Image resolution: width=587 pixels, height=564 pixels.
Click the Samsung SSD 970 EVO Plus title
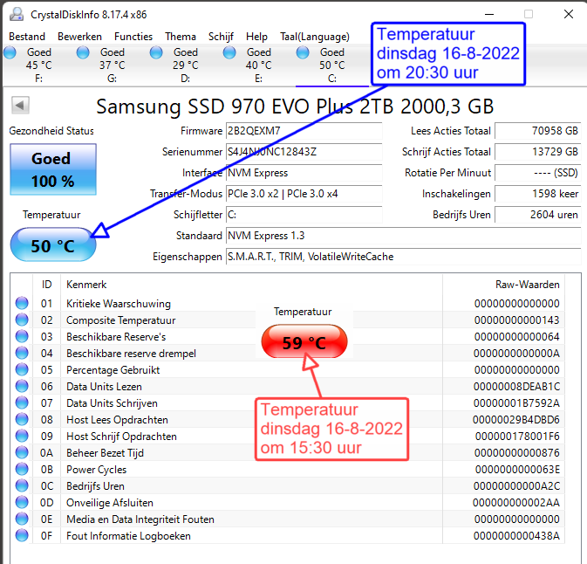tap(295, 107)
